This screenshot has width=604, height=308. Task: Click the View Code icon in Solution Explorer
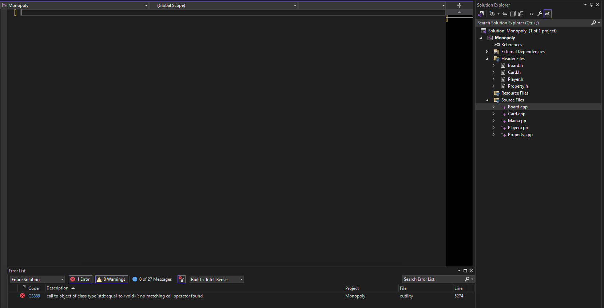point(532,14)
